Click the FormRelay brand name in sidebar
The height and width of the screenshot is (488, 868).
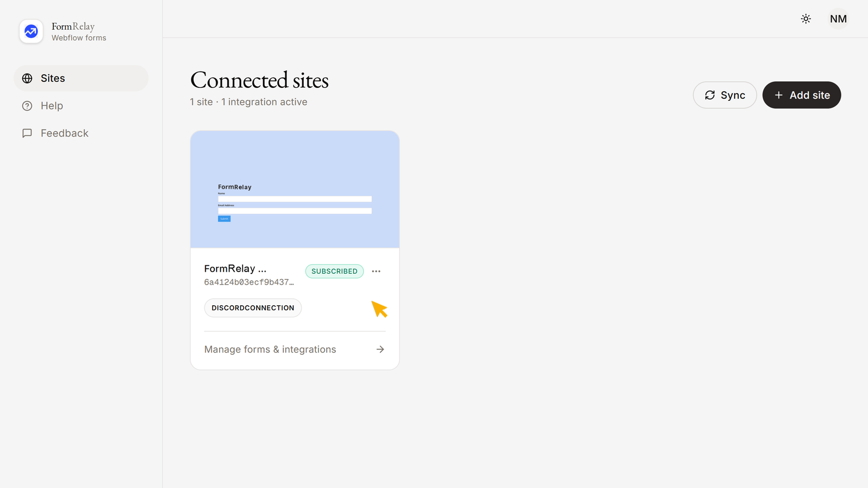coord(73,26)
